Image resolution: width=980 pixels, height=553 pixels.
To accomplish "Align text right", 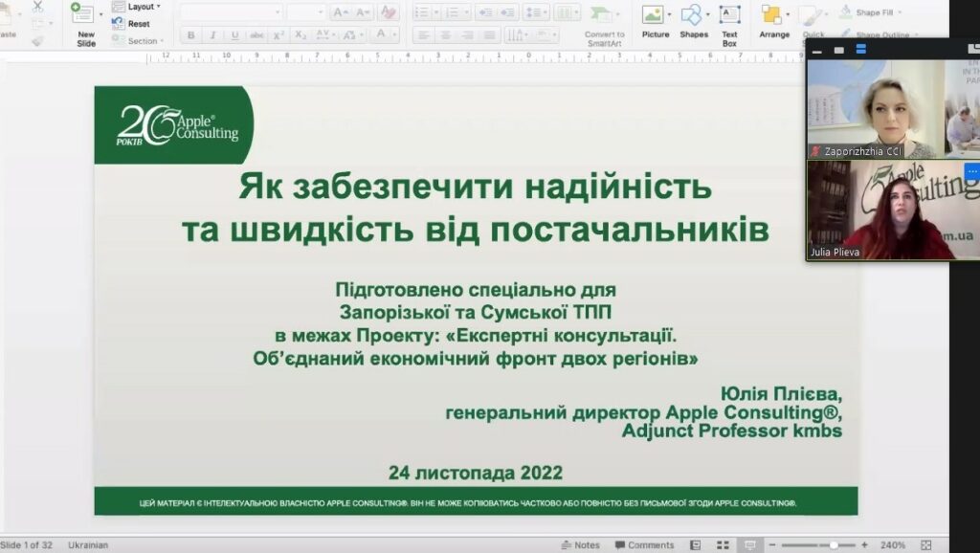I will (x=467, y=35).
